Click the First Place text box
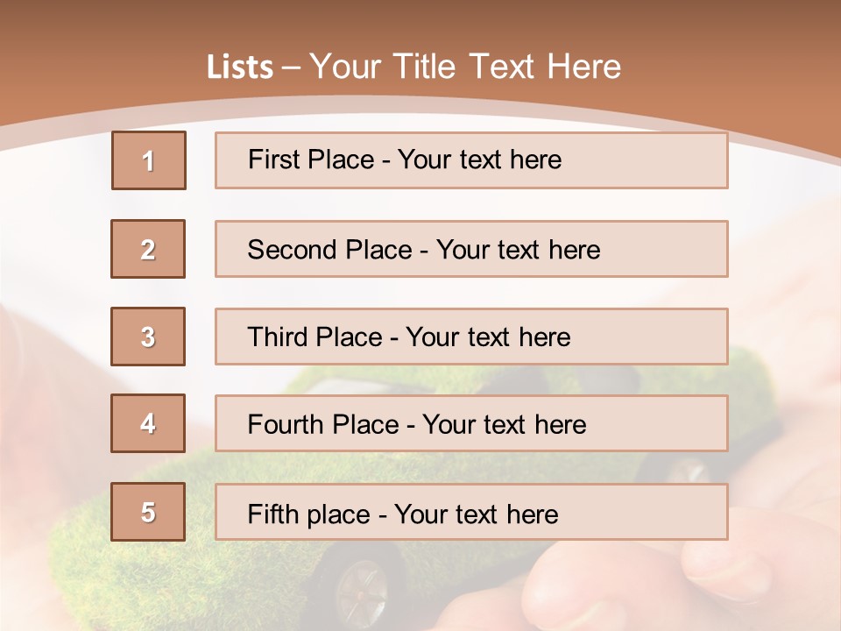 [471, 160]
